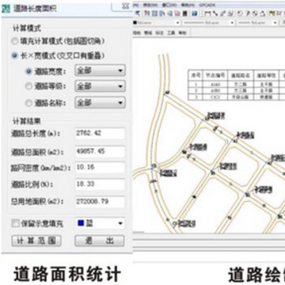Image resolution: width=285 pixels, height=285 pixels.
Task: Open the 帮助(H) menu
Action: [x=188, y=6]
